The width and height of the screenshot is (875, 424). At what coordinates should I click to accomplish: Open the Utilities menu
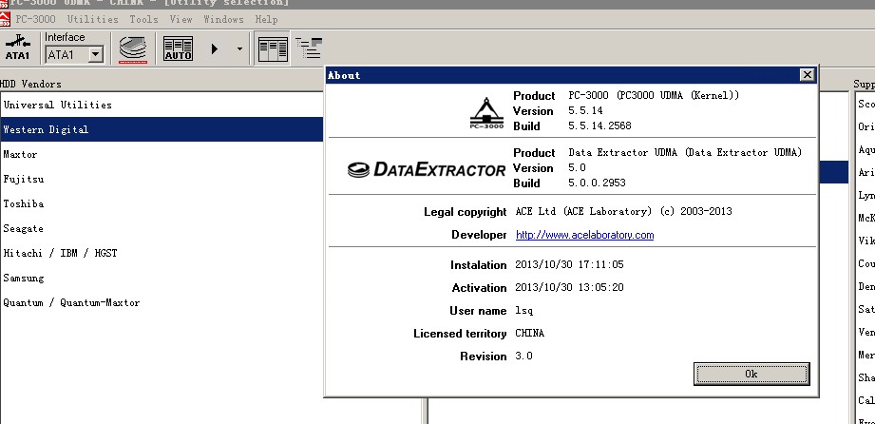[93, 19]
